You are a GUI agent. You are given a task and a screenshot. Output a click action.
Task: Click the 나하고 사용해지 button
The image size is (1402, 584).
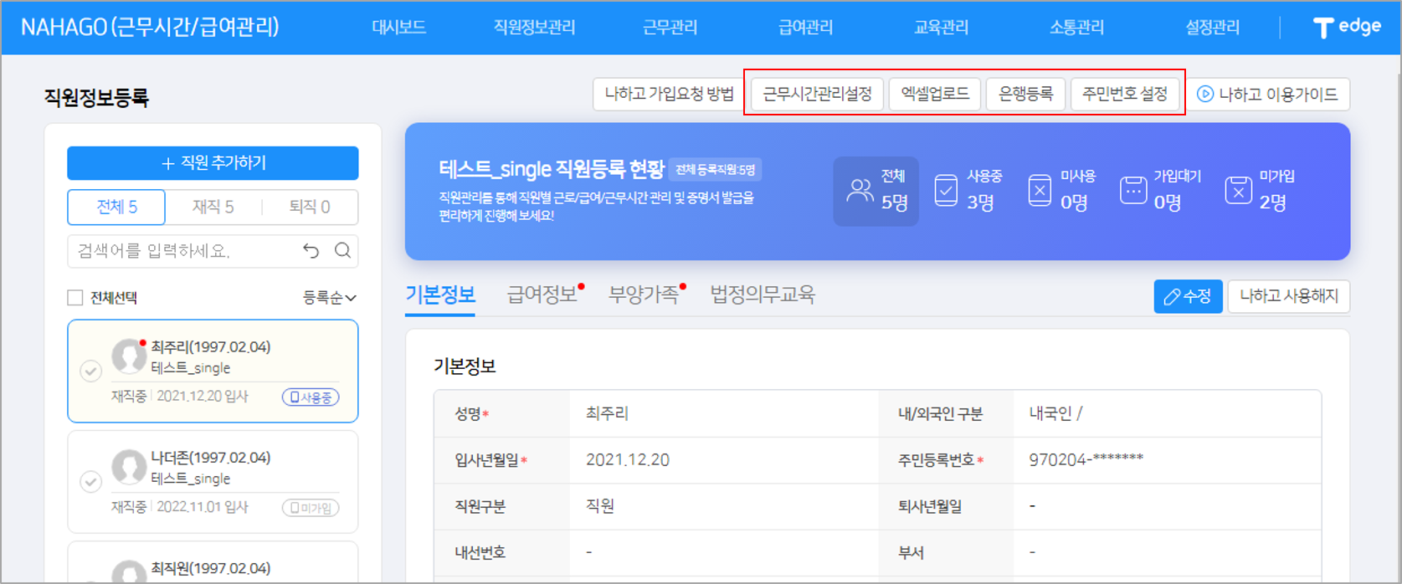(1288, 296)
